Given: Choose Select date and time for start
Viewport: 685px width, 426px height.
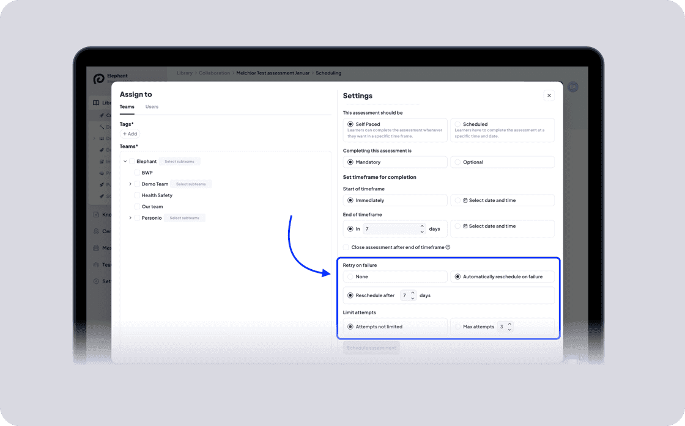Looking at the screenshot, I should [502, 201].
